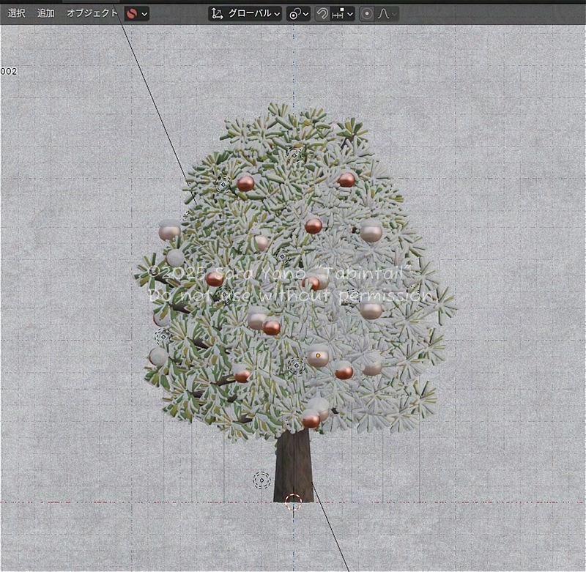Screen dimensions: 586x572
Task: Click the 3D cursor at the tree trunk base
Action: point(293,503)
